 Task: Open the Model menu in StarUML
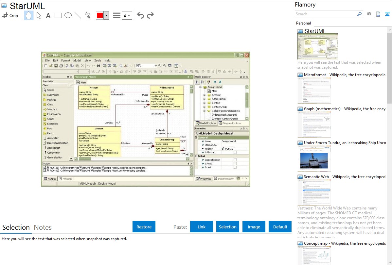[77, 60]
